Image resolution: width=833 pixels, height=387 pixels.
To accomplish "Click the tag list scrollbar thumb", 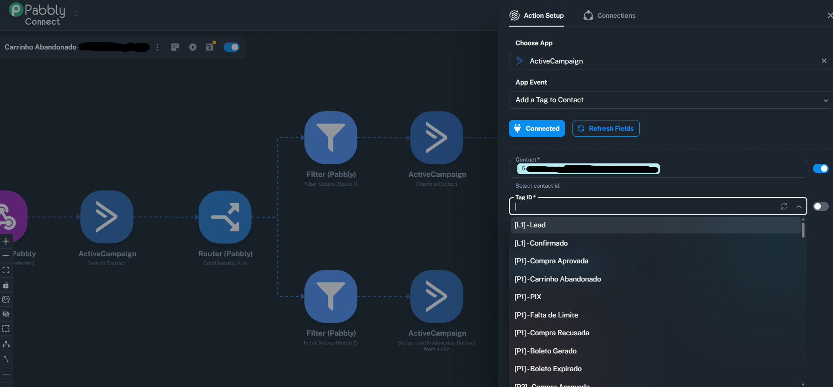I will [x=803, y=230].
